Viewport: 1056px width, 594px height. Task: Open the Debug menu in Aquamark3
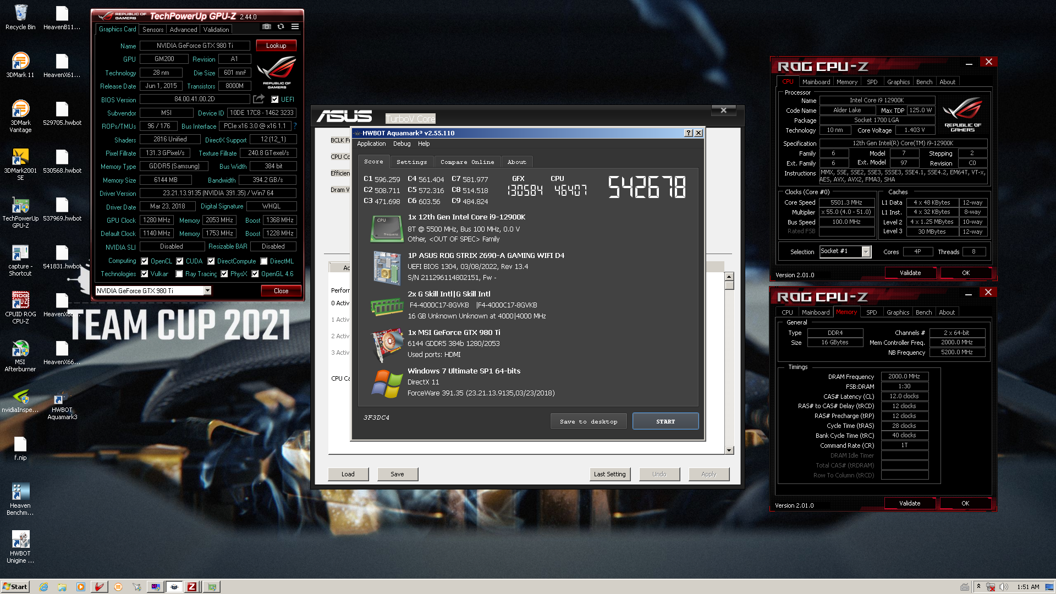tap(402, 144)
